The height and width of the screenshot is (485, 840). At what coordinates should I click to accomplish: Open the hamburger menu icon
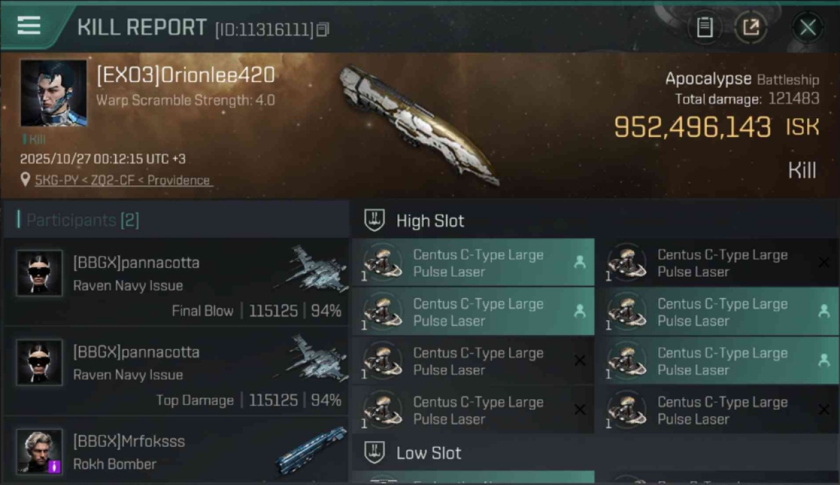click(28, 26)
